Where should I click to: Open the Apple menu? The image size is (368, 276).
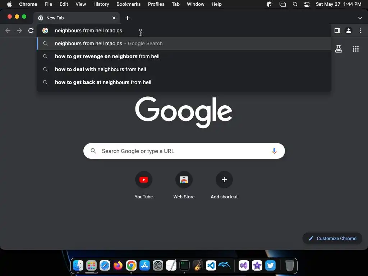pos(9,4)
